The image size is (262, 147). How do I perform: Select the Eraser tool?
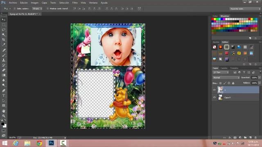pyautogui.click(x=4, y=70)
